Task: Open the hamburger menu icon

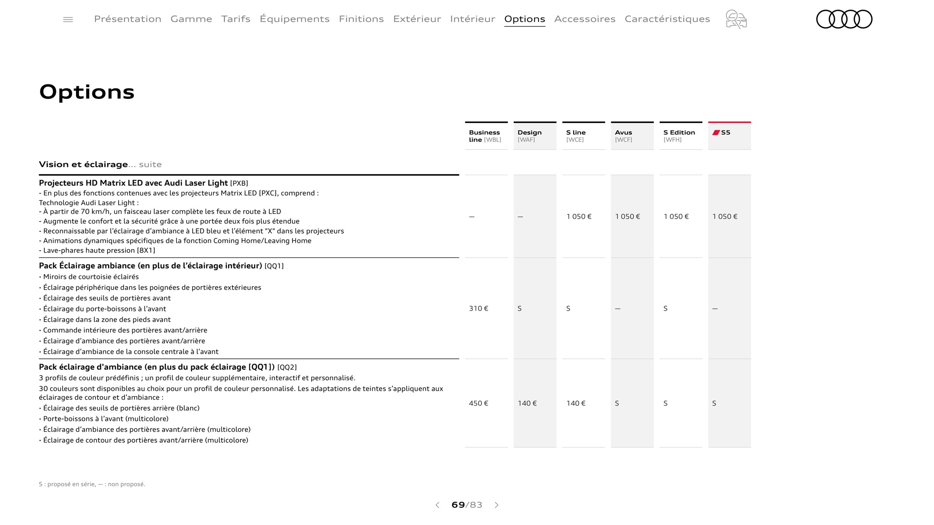Action: coord(68,19)
